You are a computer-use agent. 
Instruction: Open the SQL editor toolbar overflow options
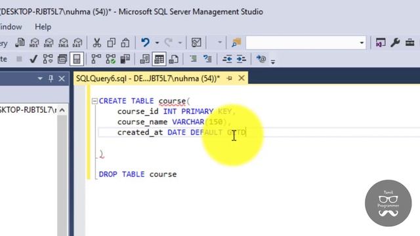click(x=273, y=62)
